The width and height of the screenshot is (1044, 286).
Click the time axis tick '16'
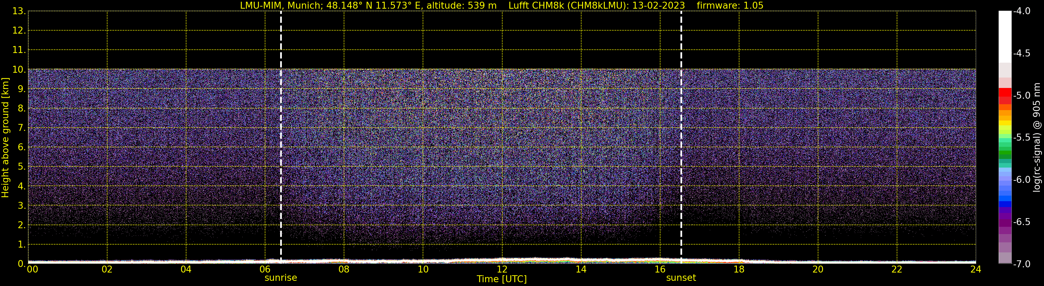660,269
